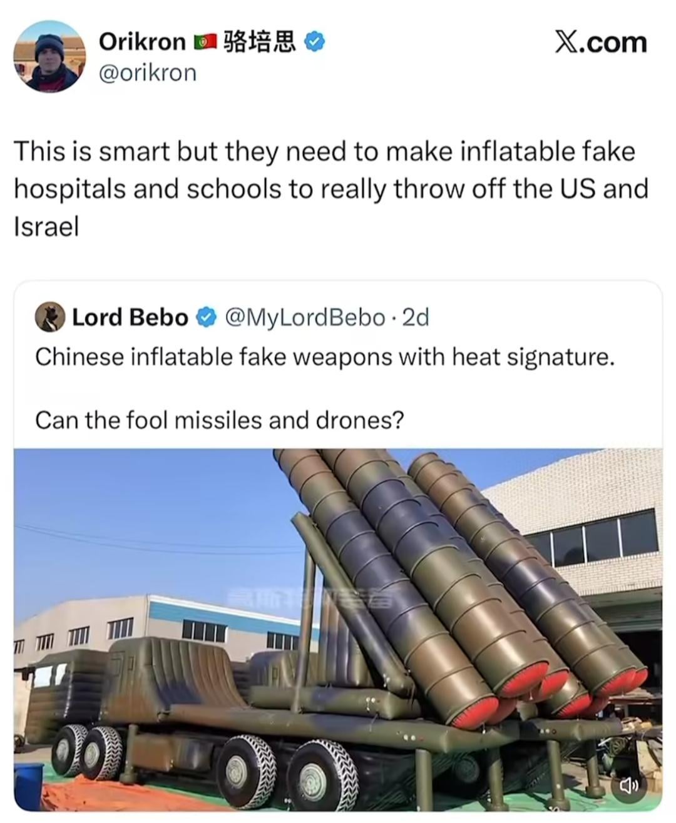Screen dimensions: 676x823
Task: Click the Chinese name 骆培思
Action: click(259, 42)
